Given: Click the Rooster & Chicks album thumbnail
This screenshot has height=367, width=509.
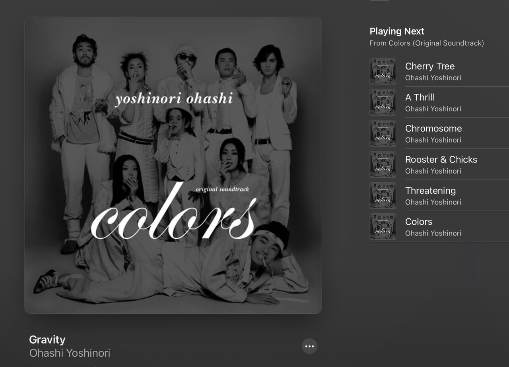Looking at the screenshot, I should [x=383, y=164].
